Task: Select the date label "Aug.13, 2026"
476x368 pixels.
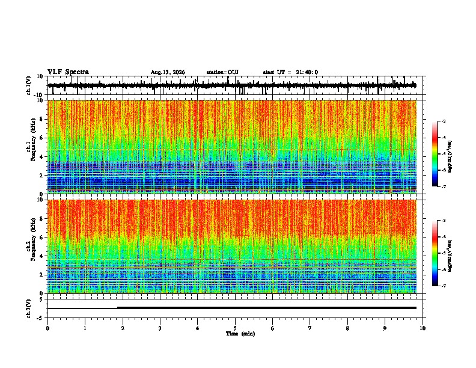Action: [168, 72]
